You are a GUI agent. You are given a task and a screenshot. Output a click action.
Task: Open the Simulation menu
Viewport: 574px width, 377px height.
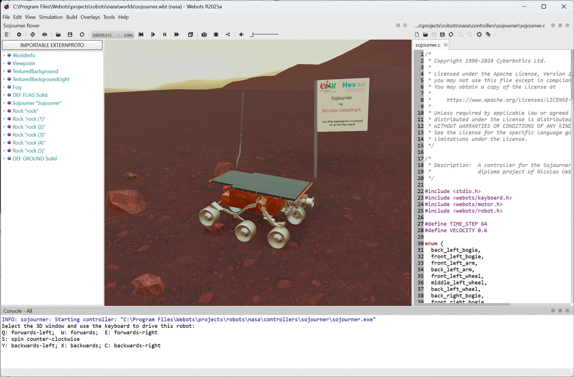click(x=51, y=17)
